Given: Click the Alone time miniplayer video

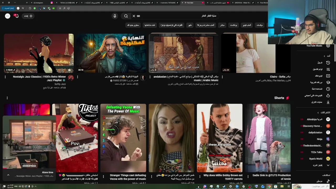Looking at the screenshot, I should 29,142.
